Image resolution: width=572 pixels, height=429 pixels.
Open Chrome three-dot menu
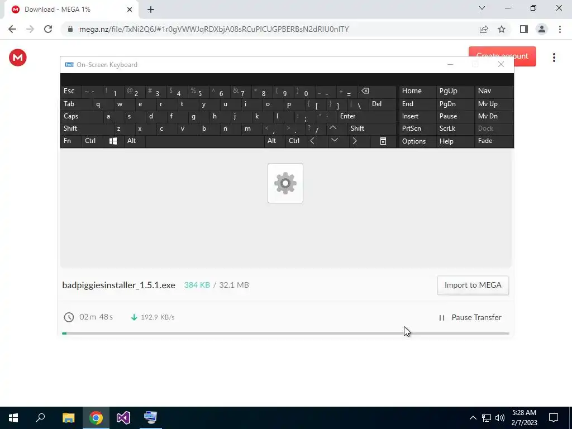tap(560, 29)
